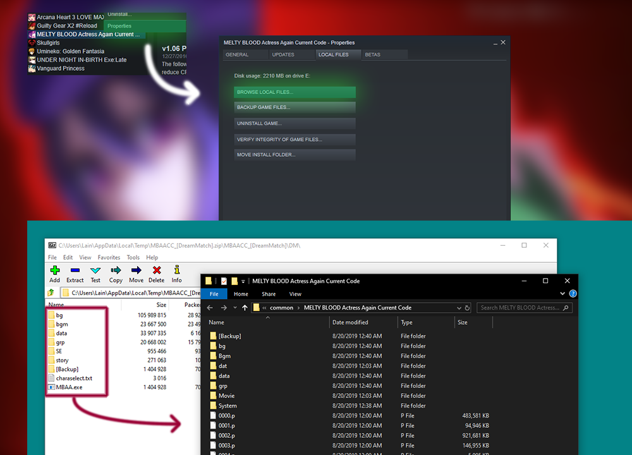This screenshot has width=632, height=455.
Task: Open the Explorer File tab
Action: [214, 294]
